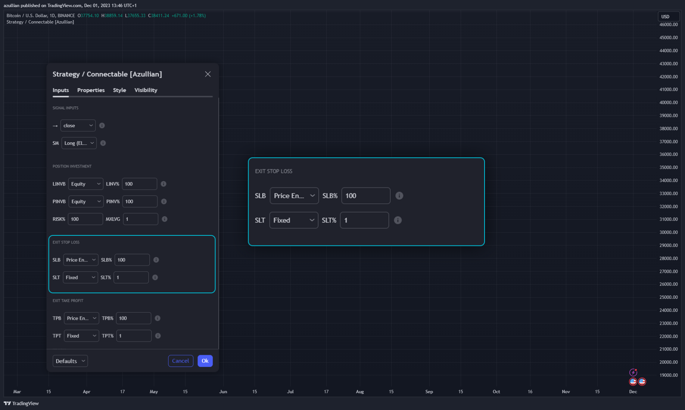This screenshot has width=685, height=410.
Task: Click the left US flag event icon
Action: point(633,382)
